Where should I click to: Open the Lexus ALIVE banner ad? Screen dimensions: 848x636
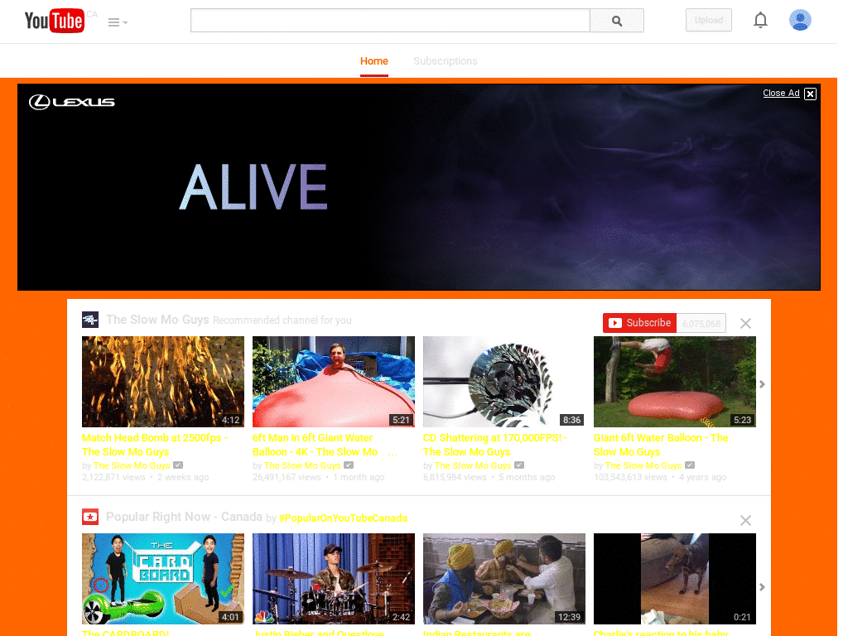click(x=418, y=187)
